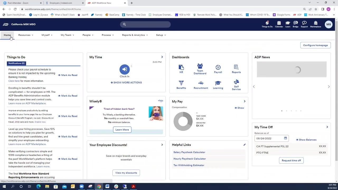Open the Benefits dashboard
This screenshot has width=338, height=190.
(x=181, y=85)
